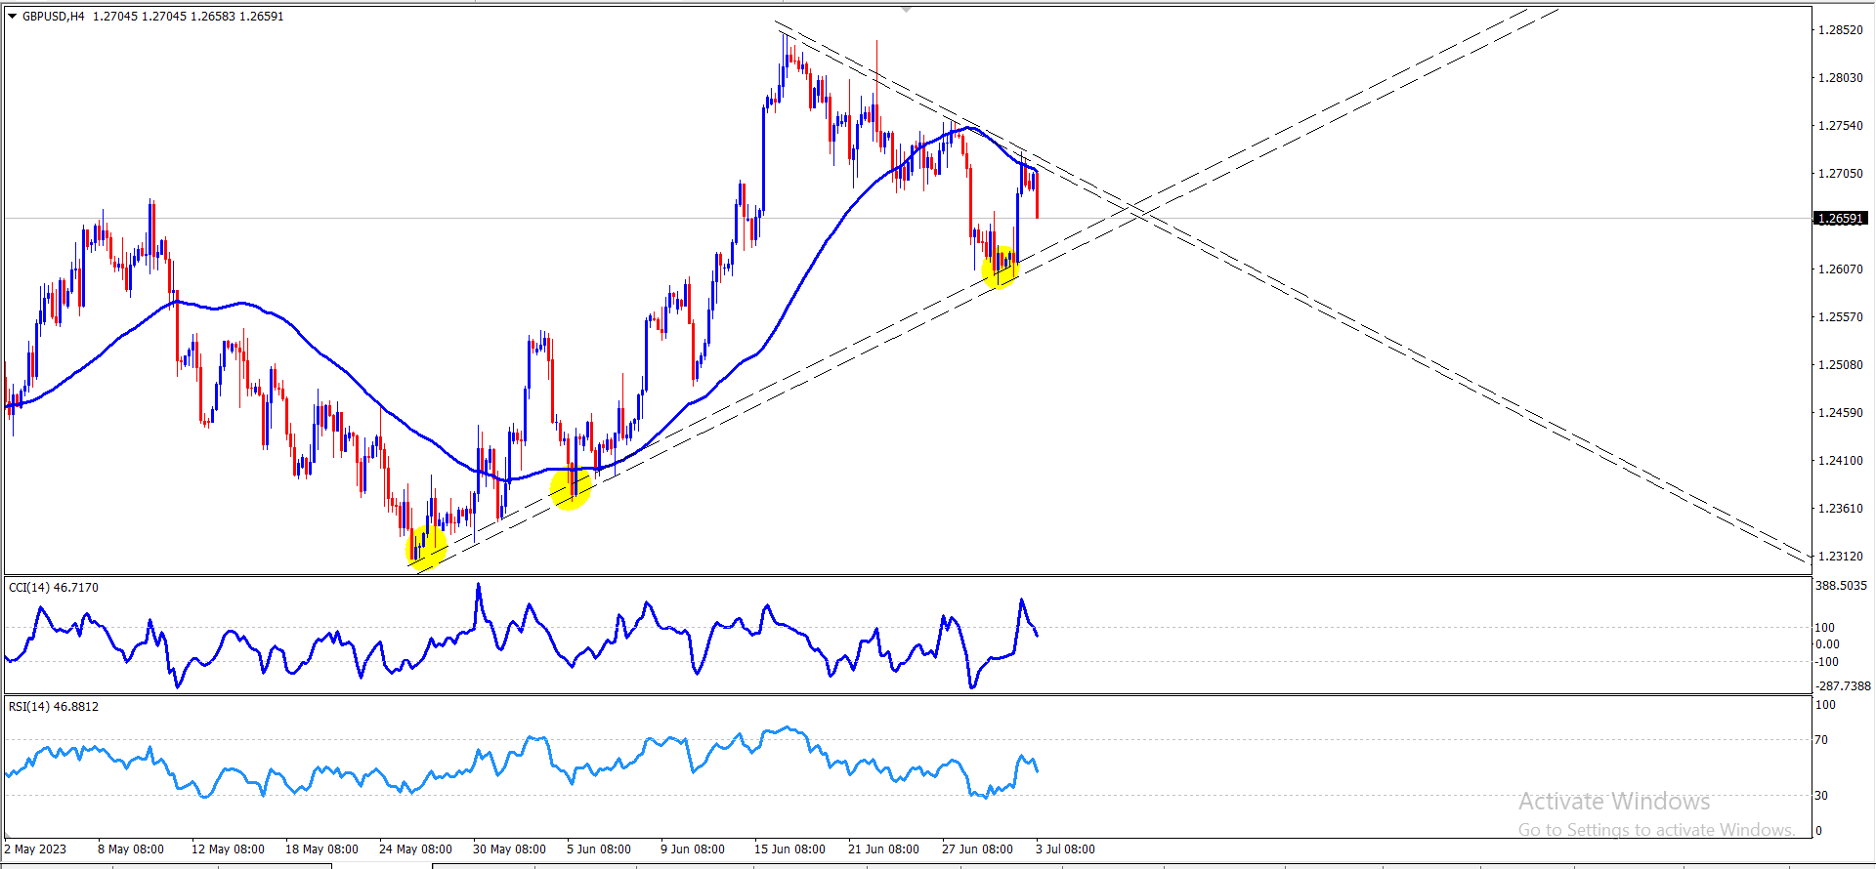The height and width of the screenshot is (869, 1876).
Task: Click the Activate Windows watermark text
Action: (x=1614, y=802)
